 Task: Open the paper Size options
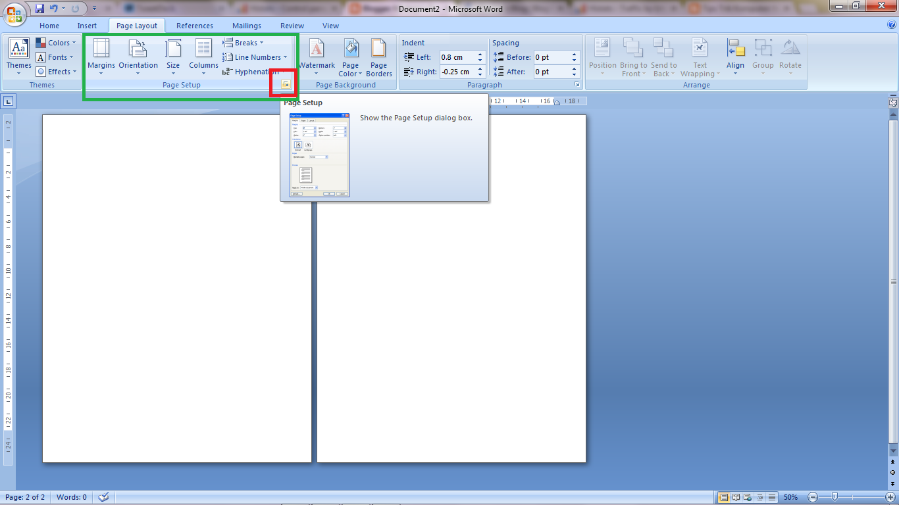173,57
